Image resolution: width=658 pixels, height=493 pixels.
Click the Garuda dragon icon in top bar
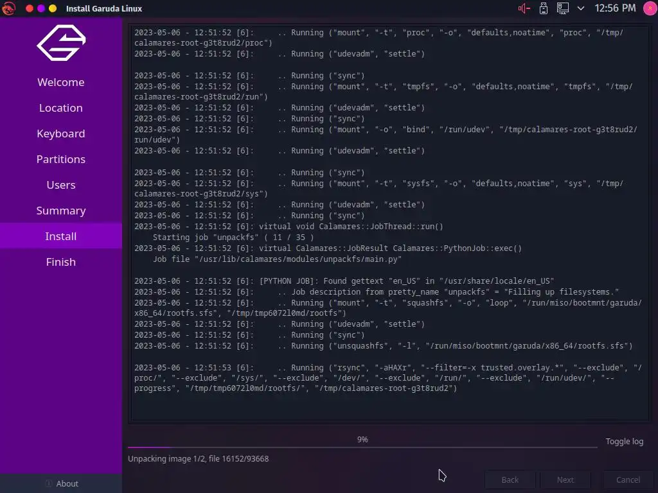[x=9, y=8]
